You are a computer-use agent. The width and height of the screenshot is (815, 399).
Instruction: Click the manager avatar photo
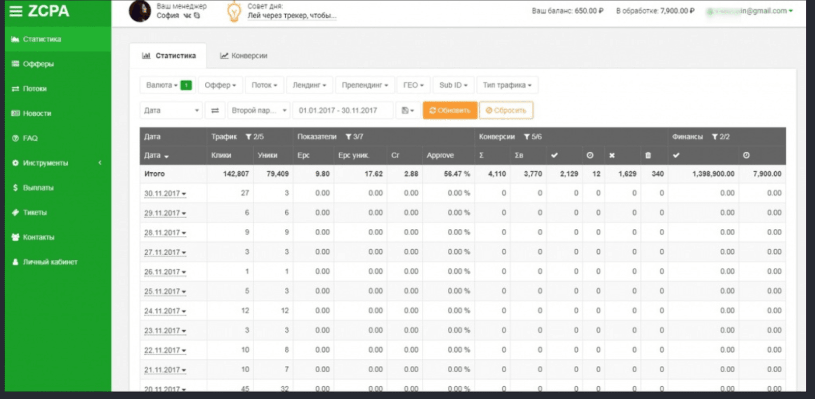click(x=140, y=11)
